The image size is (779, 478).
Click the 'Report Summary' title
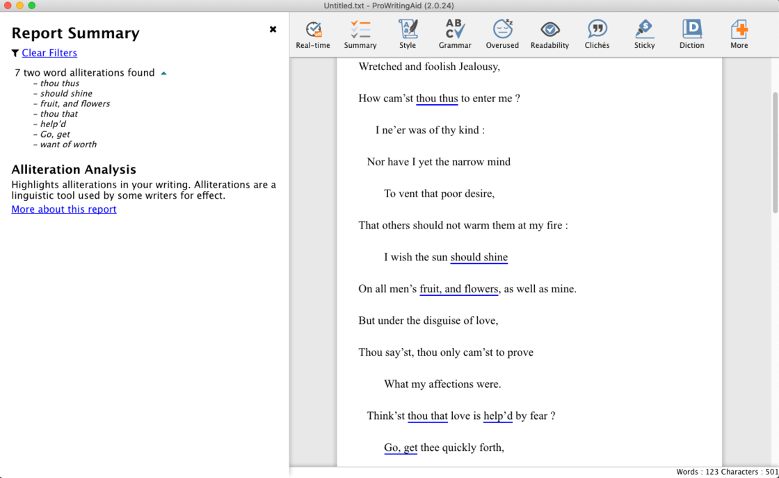click(x=76, y=33)
